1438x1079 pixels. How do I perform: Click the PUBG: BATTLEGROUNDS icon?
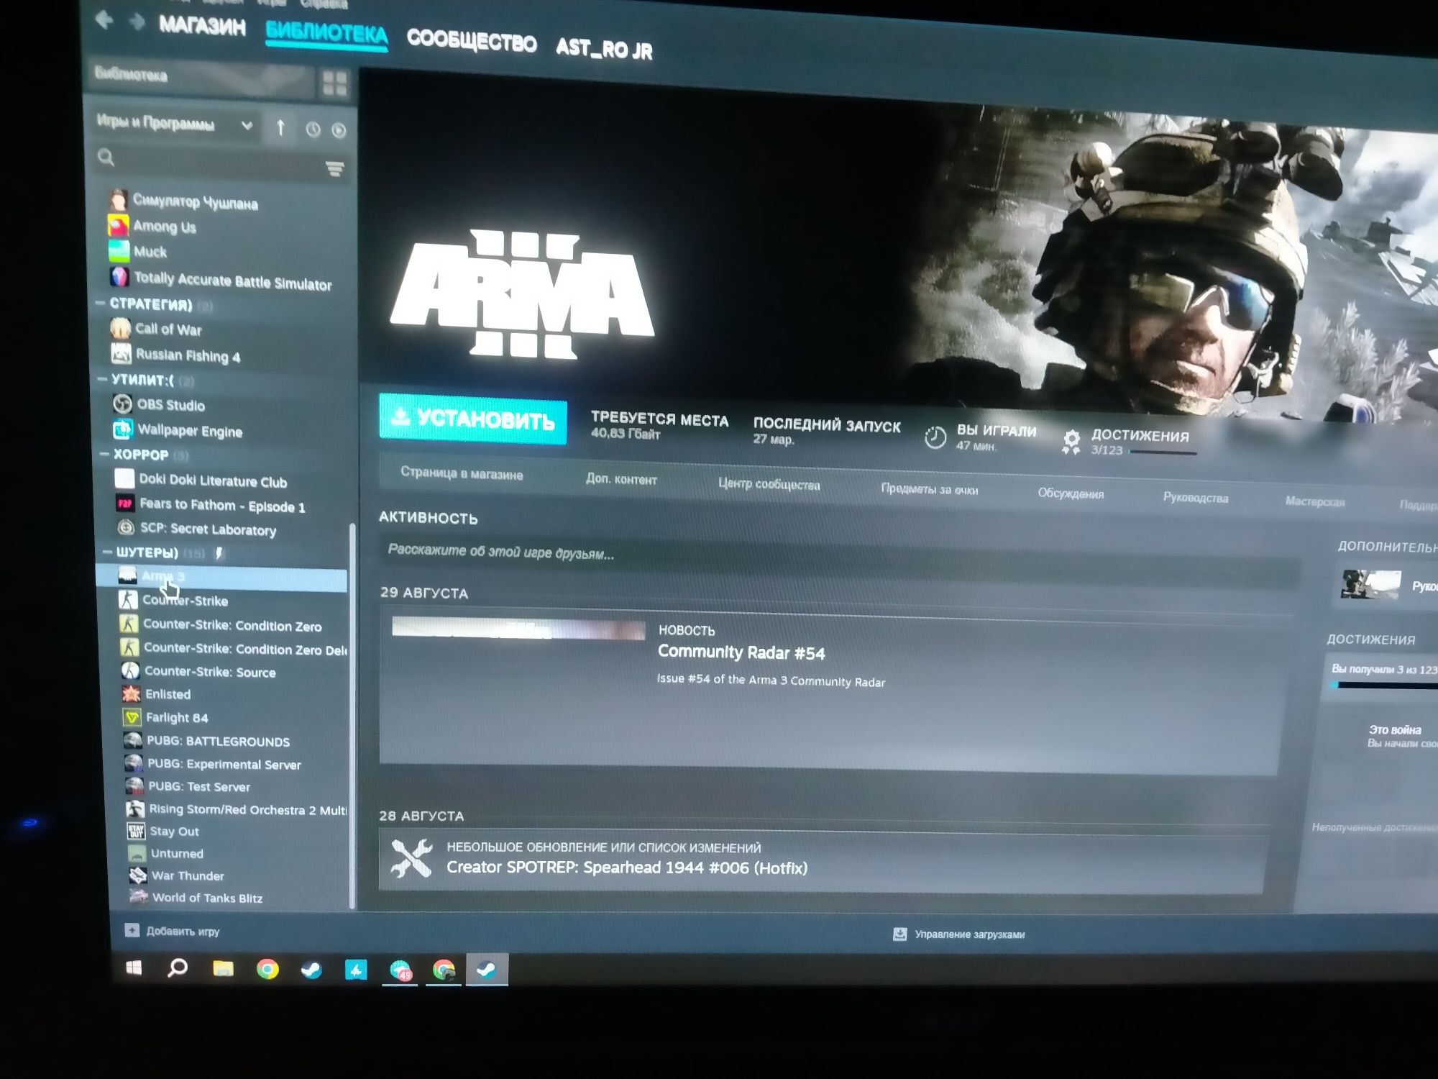133,740
